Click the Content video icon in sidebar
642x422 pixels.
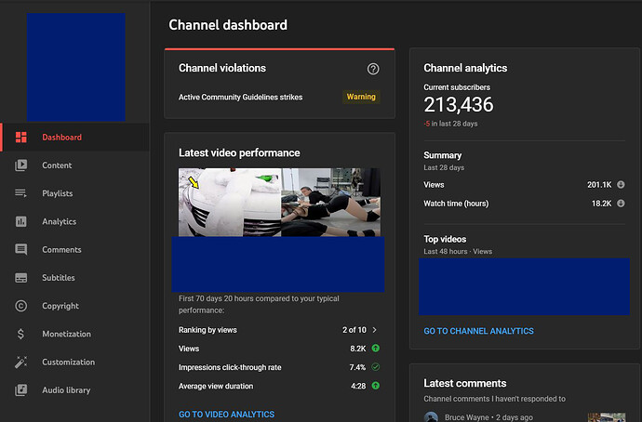point(20,165)
